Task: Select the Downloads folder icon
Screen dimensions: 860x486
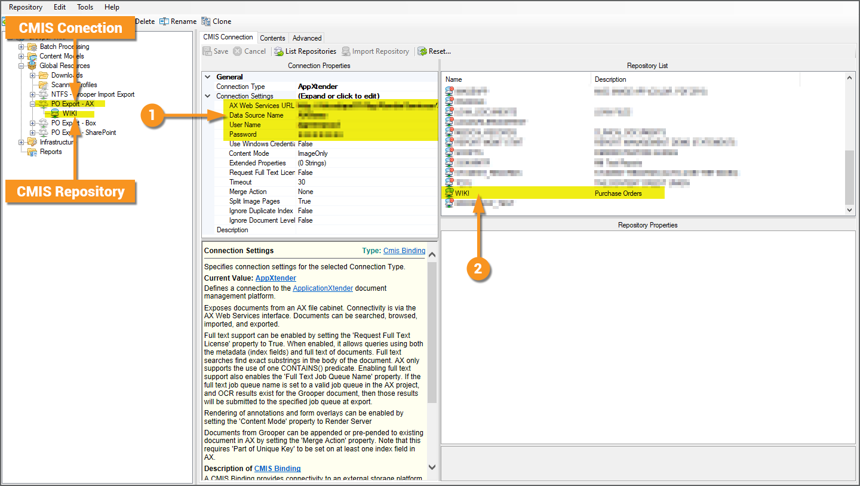Action: point(44,75)
